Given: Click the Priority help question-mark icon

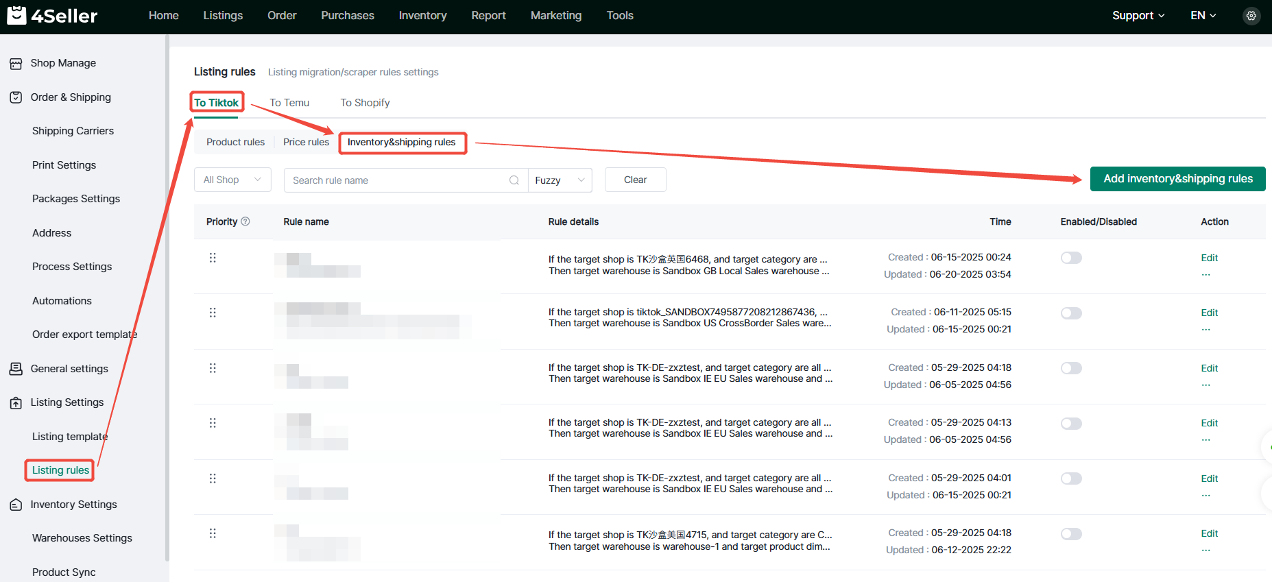Looking at the screenshot, I should tap(245, 221).
